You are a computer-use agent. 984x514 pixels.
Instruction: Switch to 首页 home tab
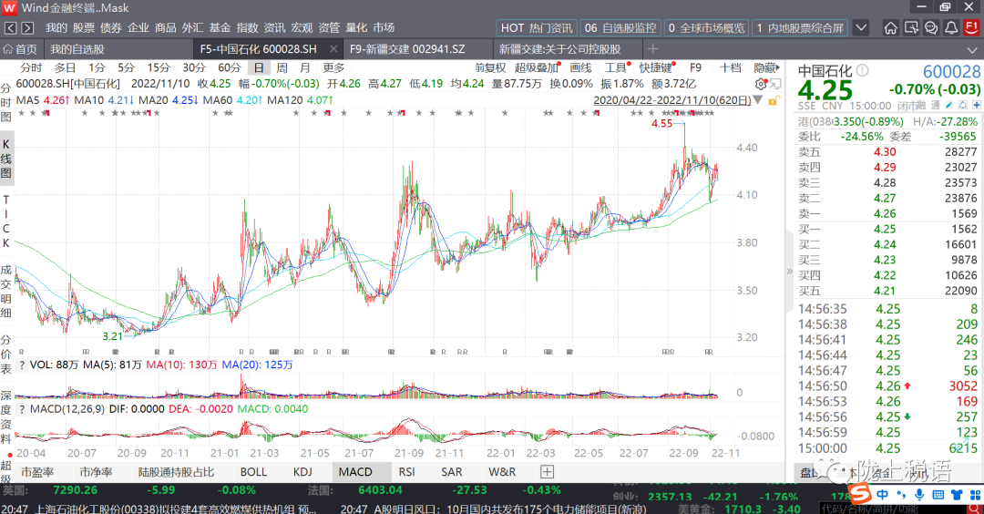[21, 49]
